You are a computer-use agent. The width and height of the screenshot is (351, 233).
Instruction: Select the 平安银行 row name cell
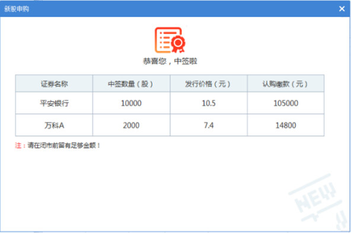coord(54,103)
